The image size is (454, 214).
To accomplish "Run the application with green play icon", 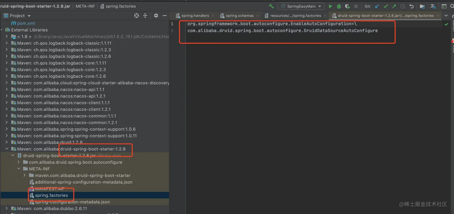I will tap(330, 6).
